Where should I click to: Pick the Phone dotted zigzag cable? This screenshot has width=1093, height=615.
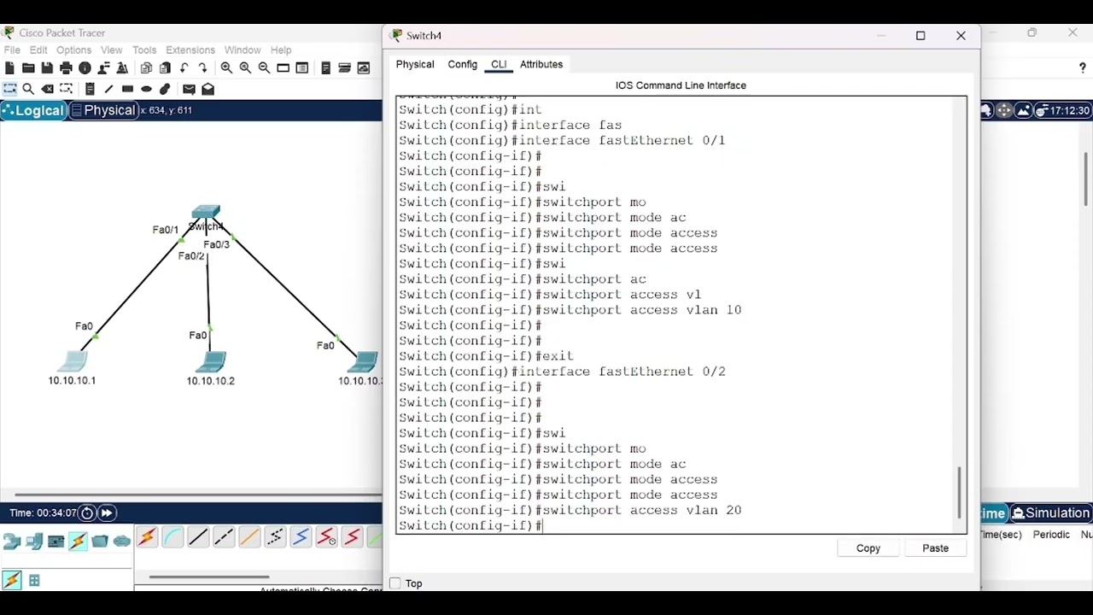275,537
